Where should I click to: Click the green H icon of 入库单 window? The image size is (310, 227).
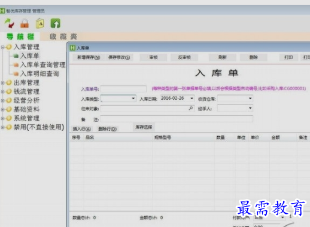tap(72, 48)
